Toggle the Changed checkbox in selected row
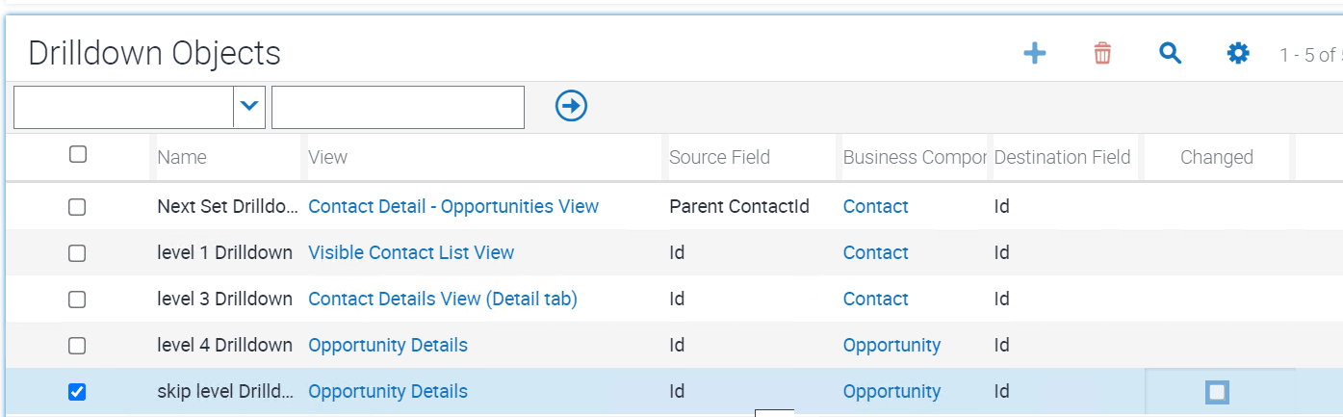Viewport: 1343px width, 417px height. click(x=1217, y=392)
